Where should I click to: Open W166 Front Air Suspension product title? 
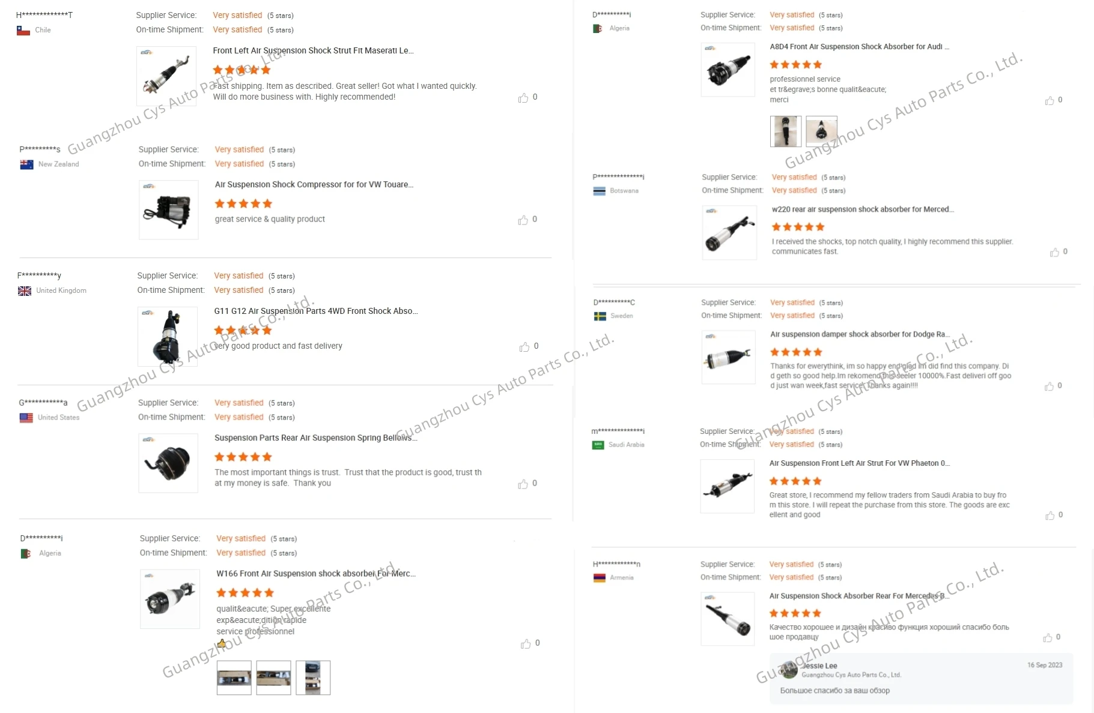click(x=315, y=574)
